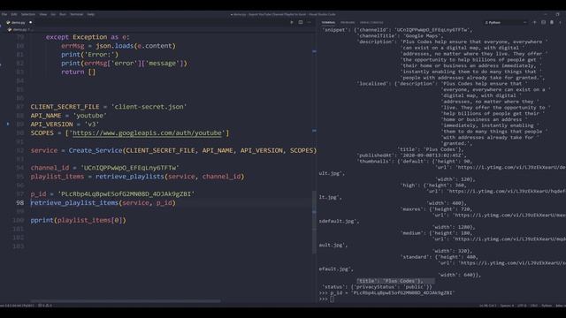Open the View menu
This screenshot has height=318, width=566.
point(43,14)
